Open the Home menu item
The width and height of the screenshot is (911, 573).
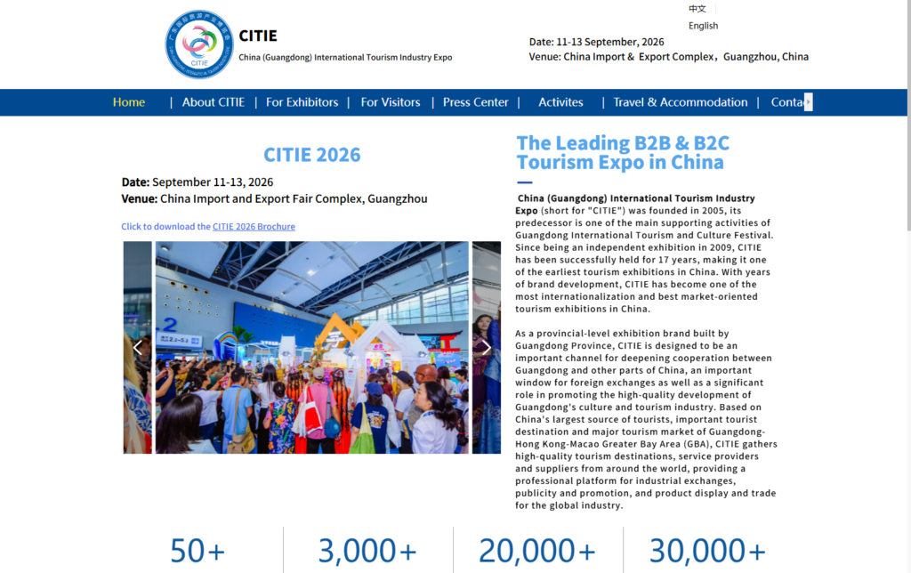click(x=129, y=102)
